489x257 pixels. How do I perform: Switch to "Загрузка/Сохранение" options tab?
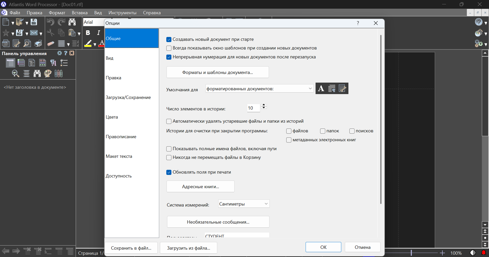(128, 97)
